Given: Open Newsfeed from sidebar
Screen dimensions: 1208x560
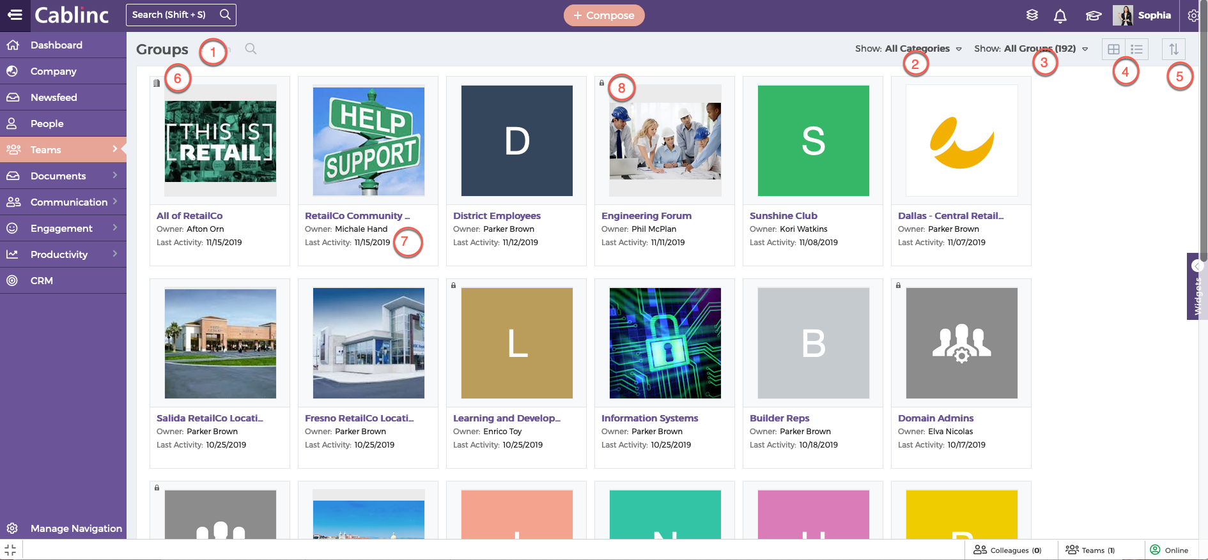Looking at the screenshot, I should point(63,97).
